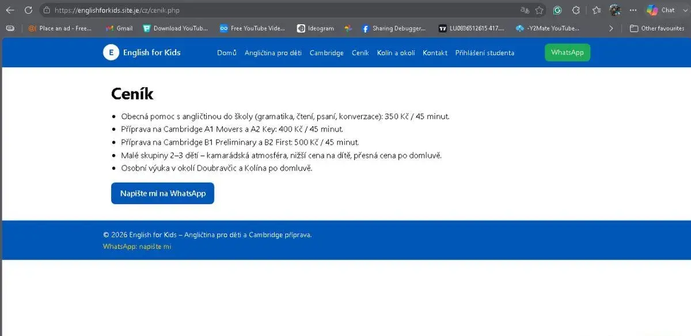
Task: Open the Y2Mate YouTube bookmark
Action: point(548,28)
